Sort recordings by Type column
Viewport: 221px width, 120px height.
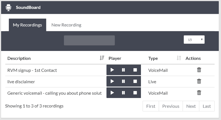click(x=179, y=58)
